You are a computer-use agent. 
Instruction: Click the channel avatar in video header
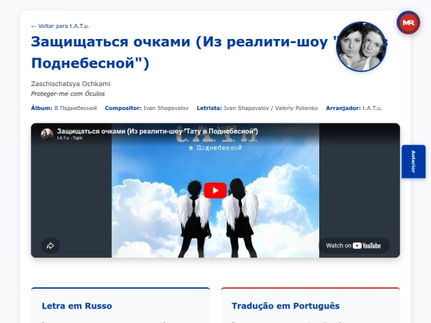click(x=47, y=134)
